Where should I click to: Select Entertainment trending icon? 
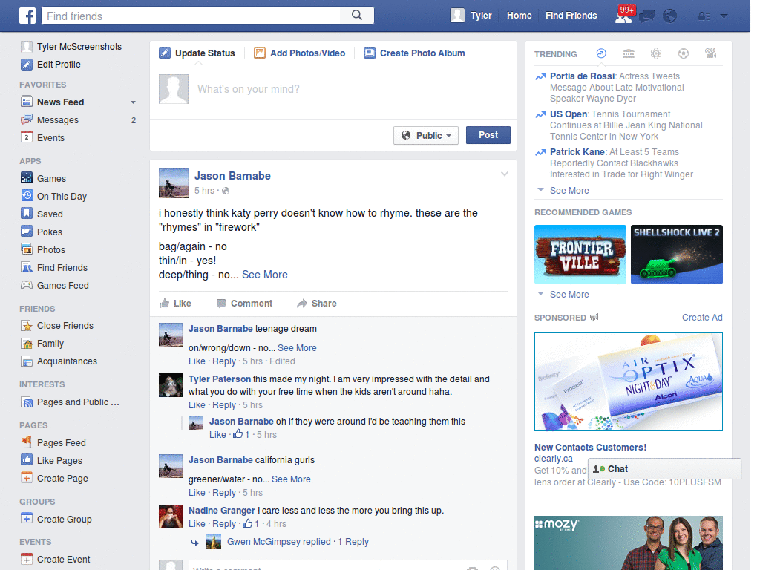(x=710, y=53)
